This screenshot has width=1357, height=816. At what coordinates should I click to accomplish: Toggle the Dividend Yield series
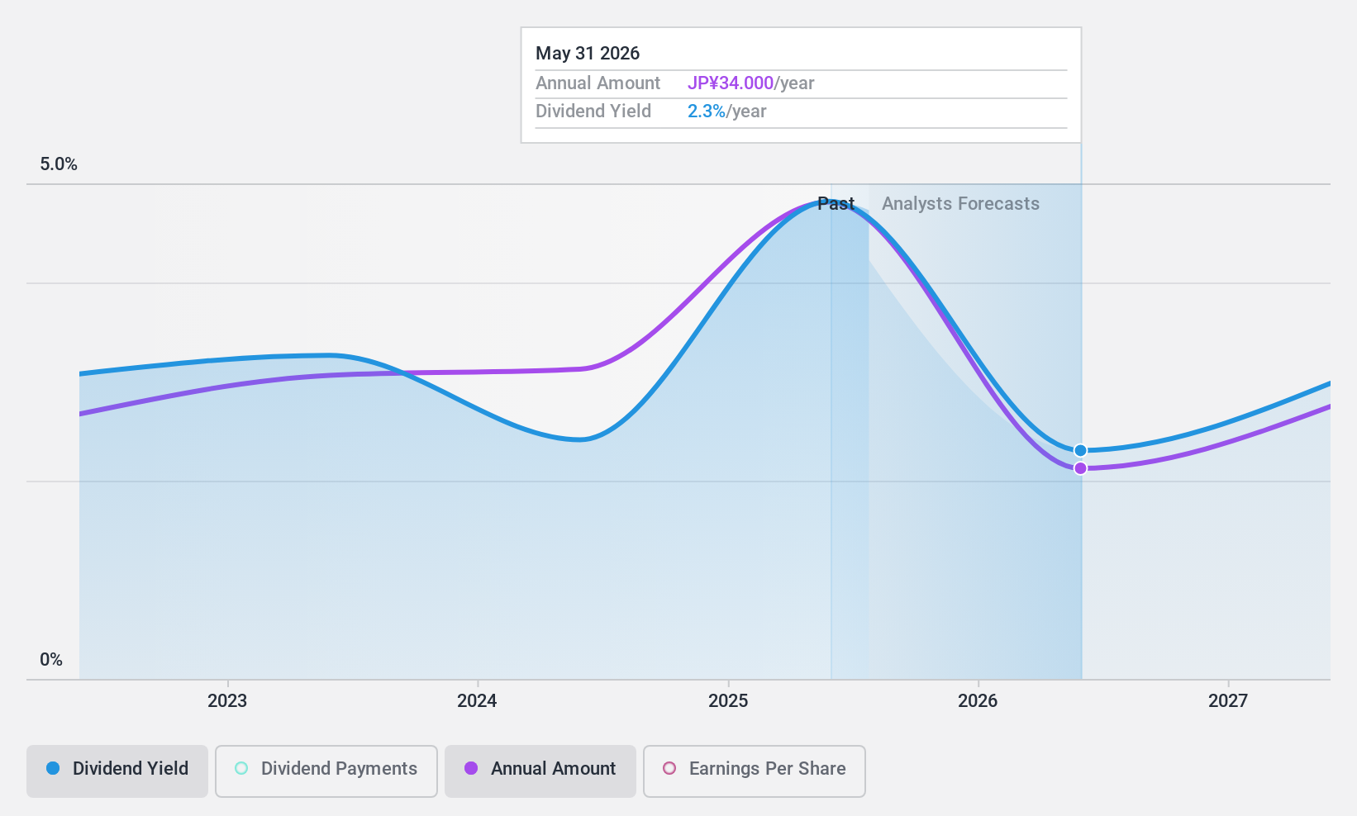click(117, 771)
